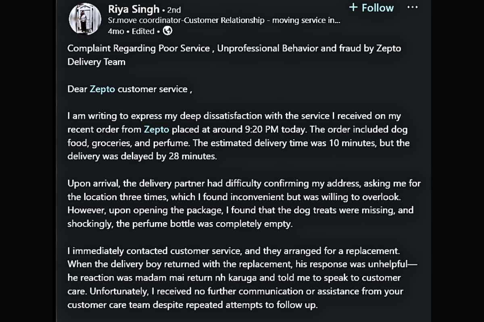Click the 'Complaint Regarding Poor Service' heading
This screenshot has width=484, height=322.
139,48
